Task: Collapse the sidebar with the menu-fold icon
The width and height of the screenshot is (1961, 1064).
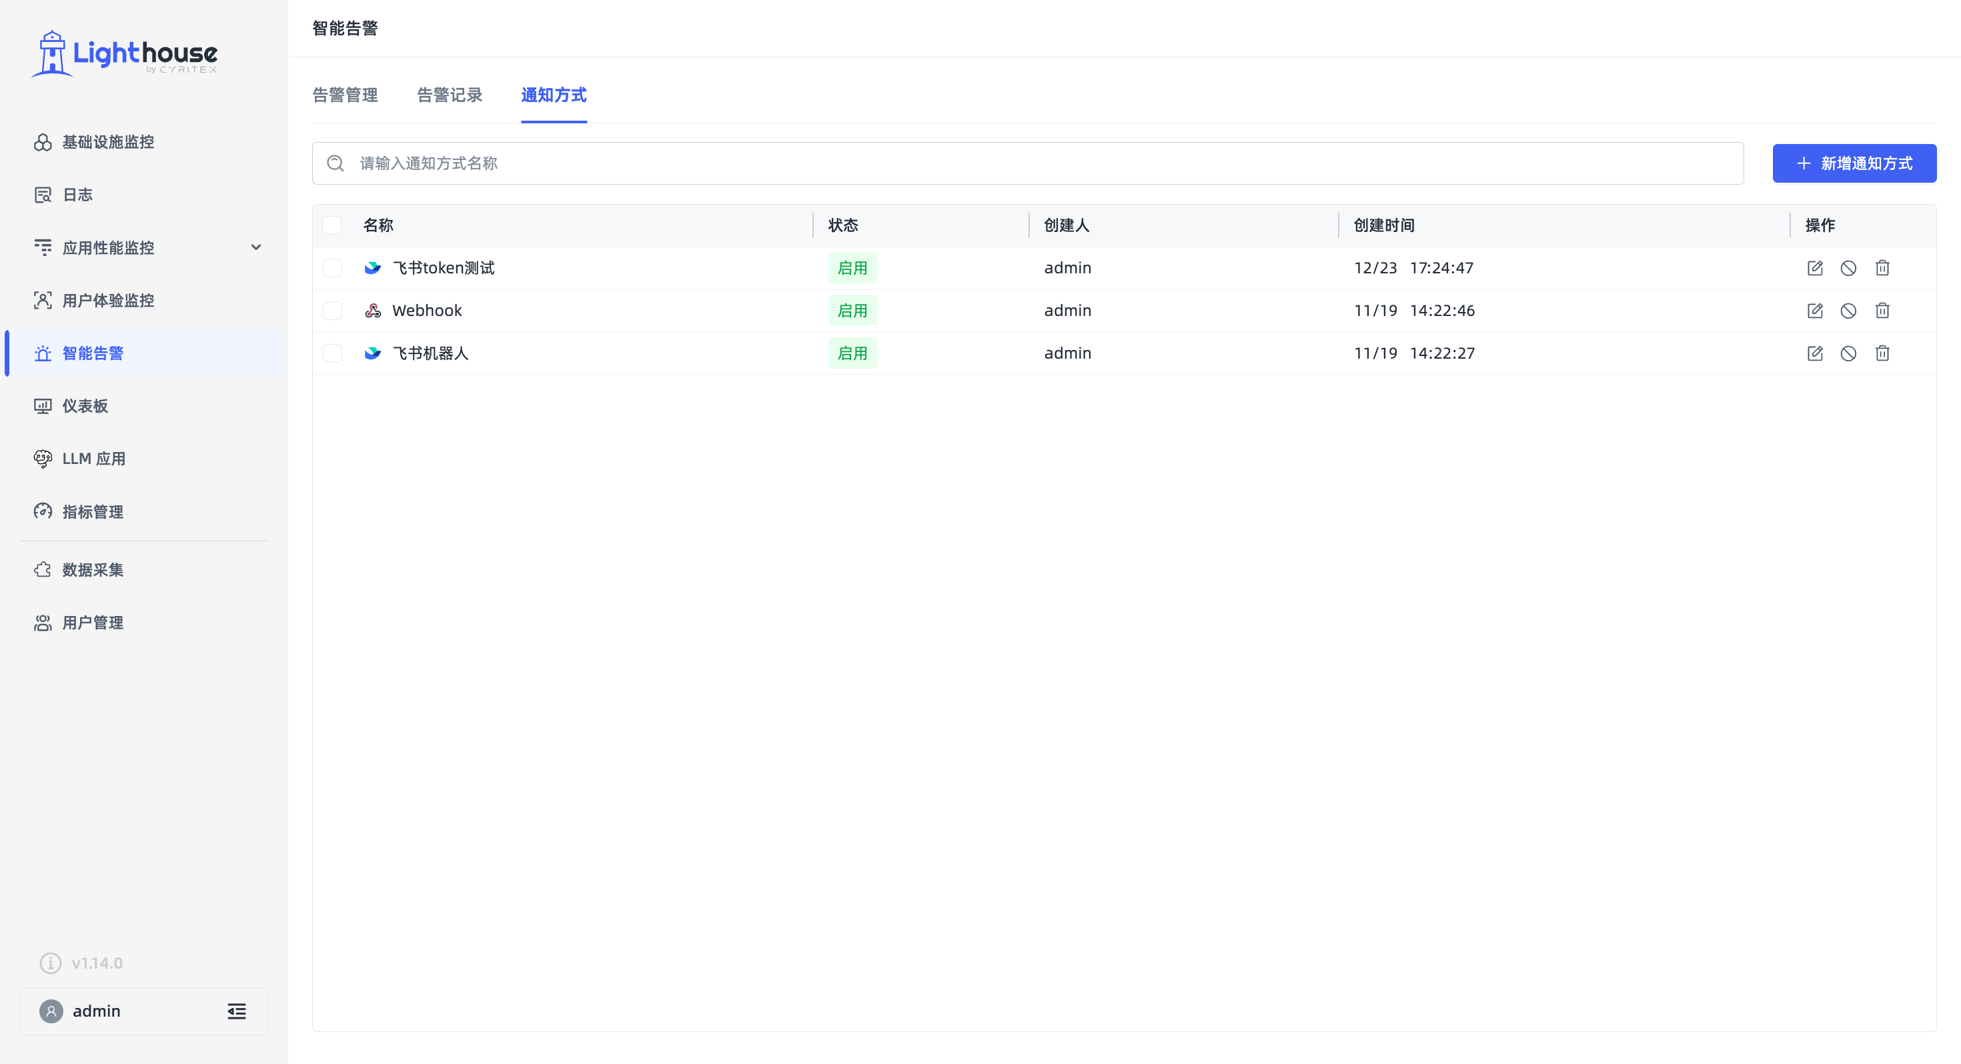Action: point(237,1011)
